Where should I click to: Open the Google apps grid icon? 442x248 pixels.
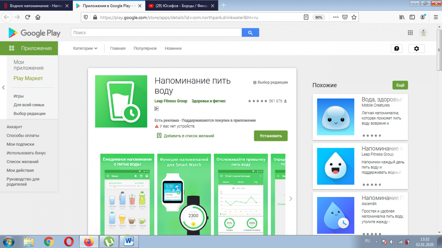410,33
